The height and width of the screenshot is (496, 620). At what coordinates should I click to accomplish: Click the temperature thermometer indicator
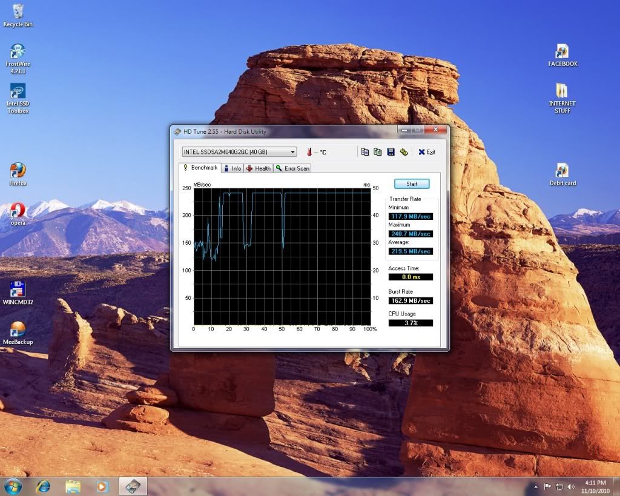309,152
